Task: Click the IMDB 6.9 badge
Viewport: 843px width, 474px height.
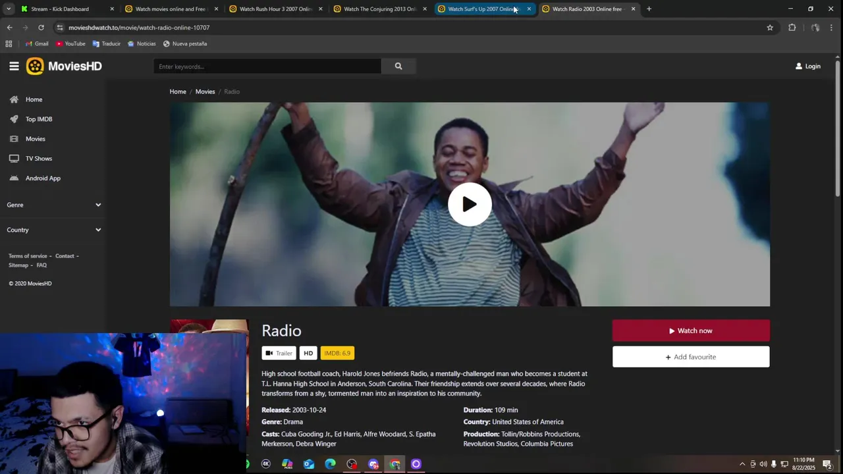Action: (x=337, y=353)
